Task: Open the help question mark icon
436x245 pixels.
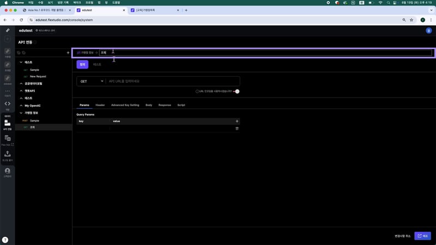Action: 5,240
